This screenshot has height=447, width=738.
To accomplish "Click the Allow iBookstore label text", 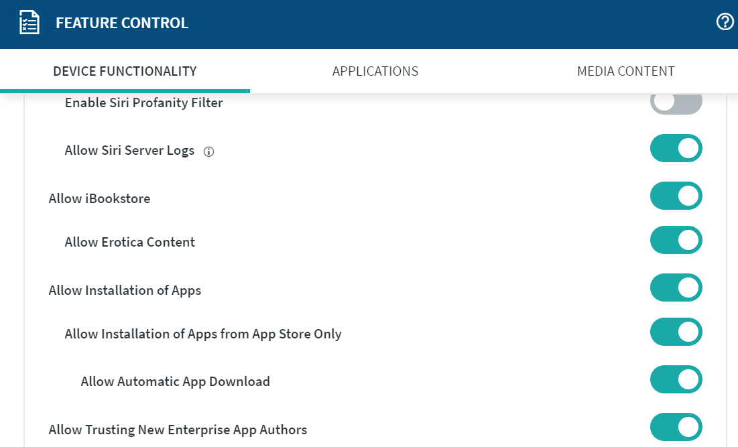I will click(x=99, y=198).
